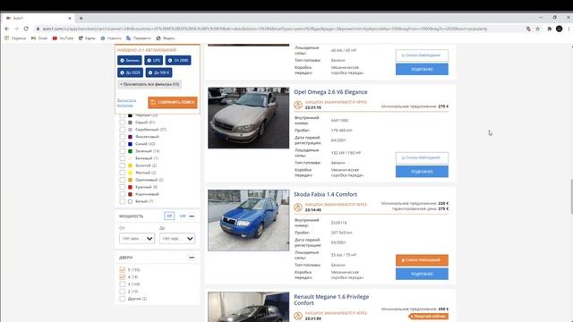This screenshot has width=573, height=322.
Task: Open the Карты bookmark
Action: point(87,38)
